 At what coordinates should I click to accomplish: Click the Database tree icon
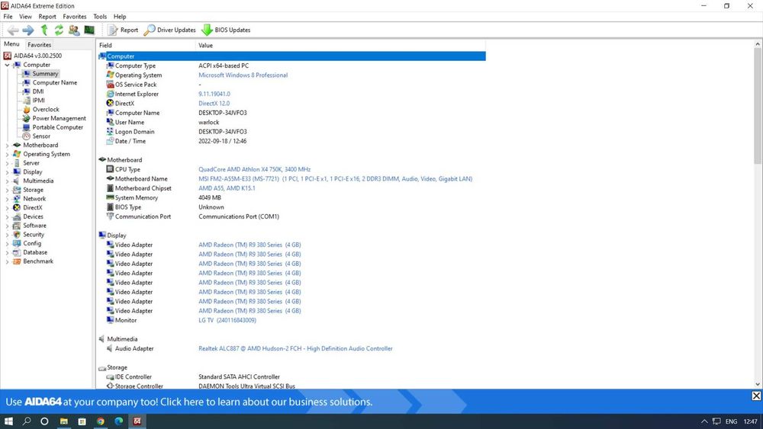point(17,252)
